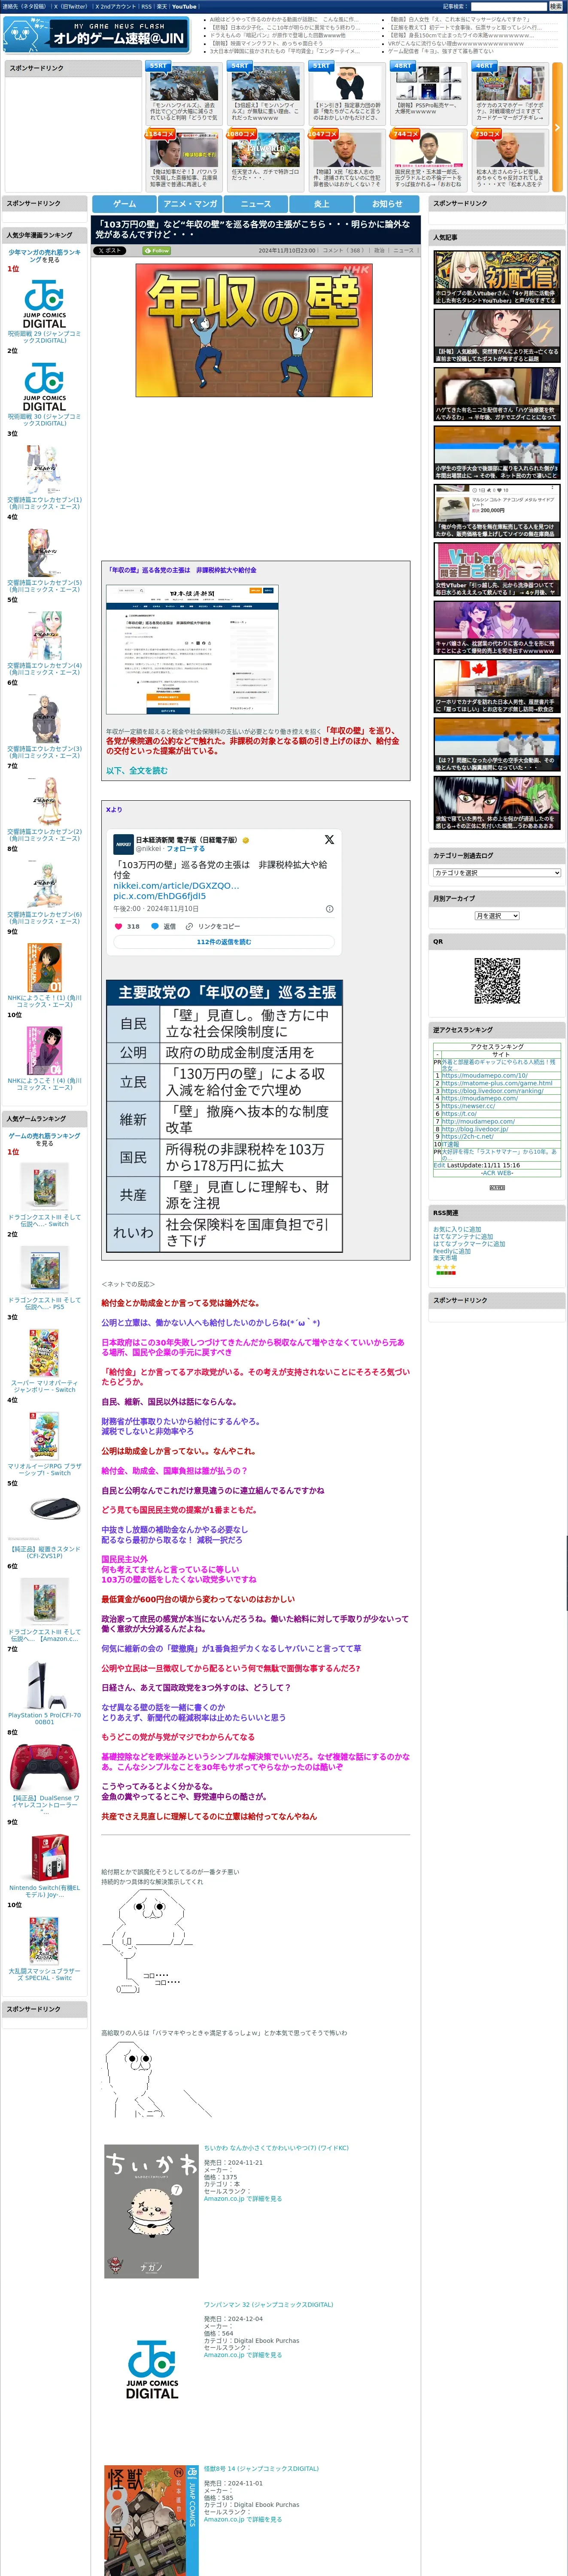
Task: Click the X ポスト share button under the title
Action: click(110, 251)
